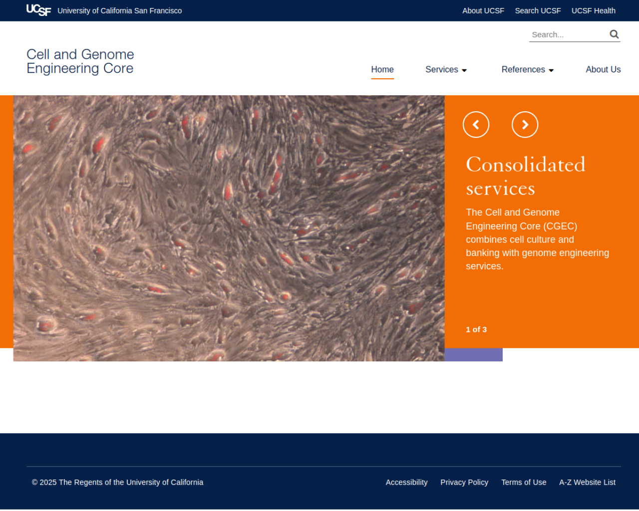Open Search UCSF link in top bar

coord(538,10)
